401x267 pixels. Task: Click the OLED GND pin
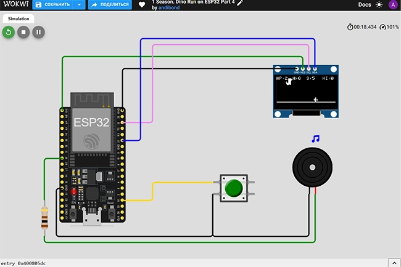tap(297, 69)
